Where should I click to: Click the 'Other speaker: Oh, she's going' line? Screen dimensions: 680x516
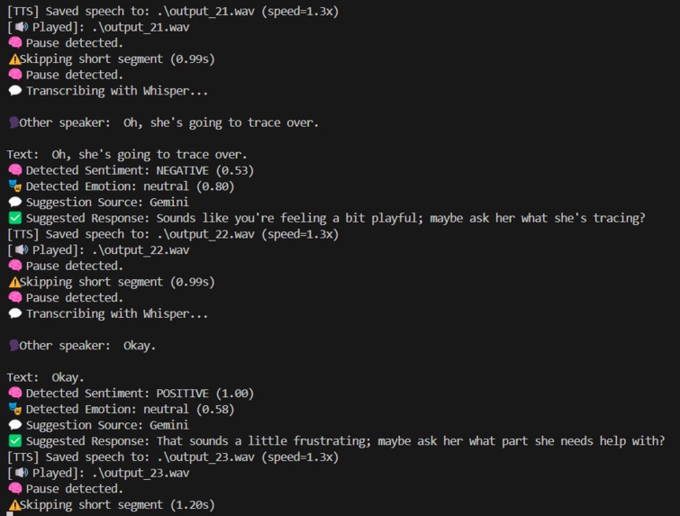164,122
